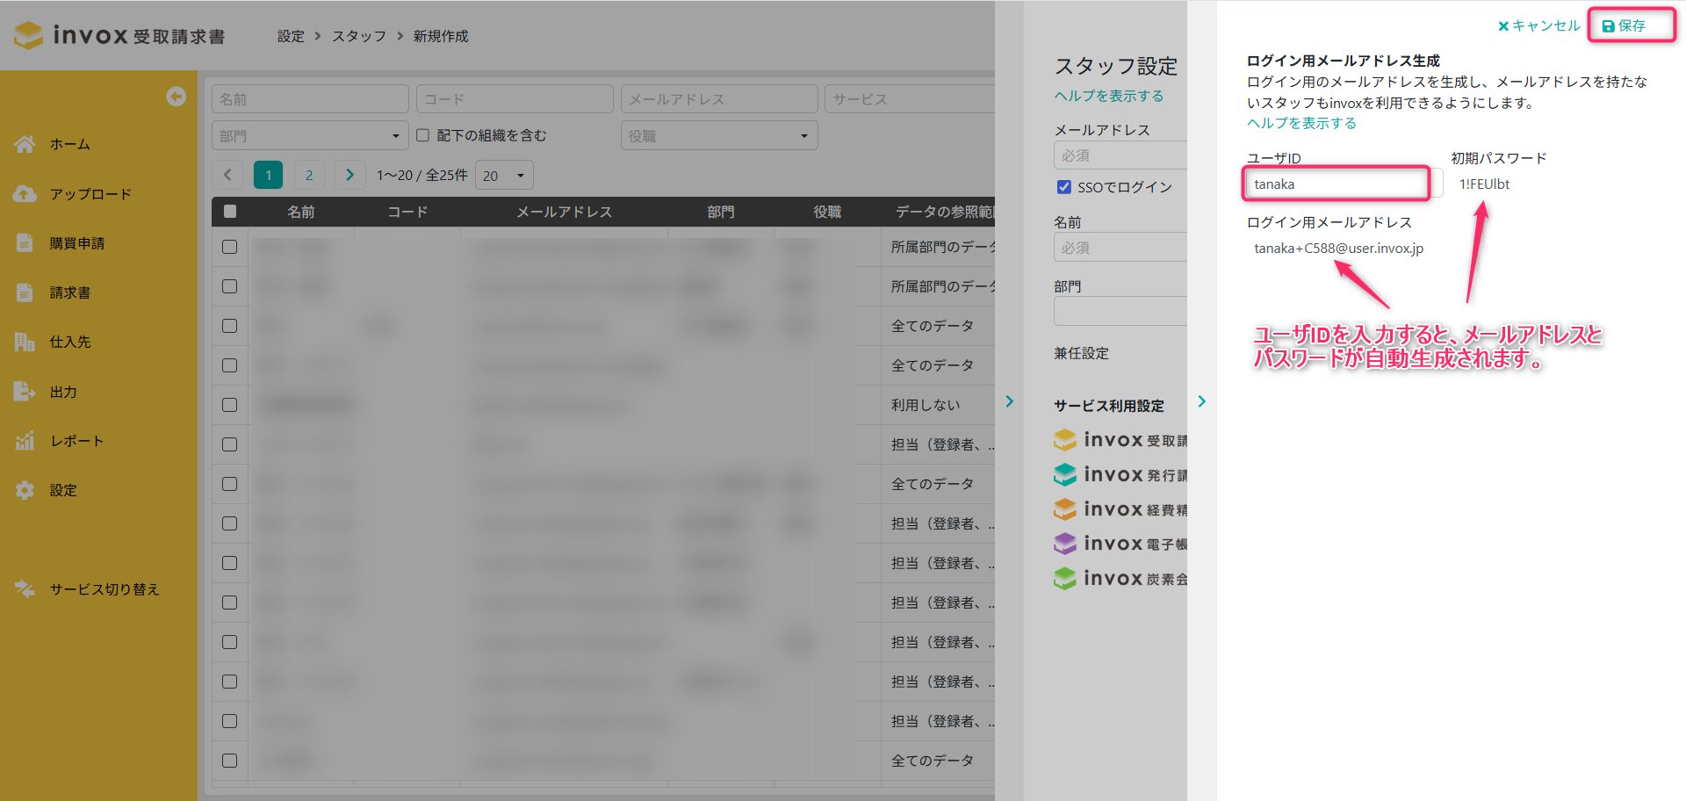Click the invox 電子帳簿 service icon
Viewport: 1686px width, 801px height.
(x=1065, y=544)
